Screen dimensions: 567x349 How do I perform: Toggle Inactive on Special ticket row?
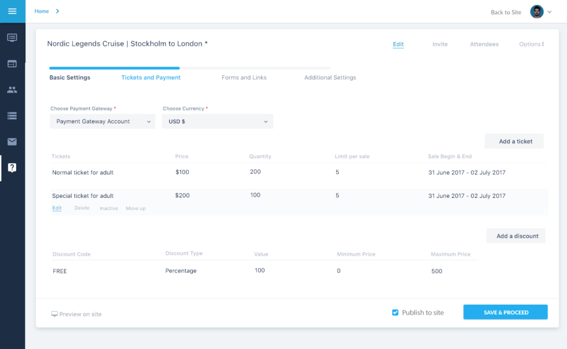(x=109, y=208)
